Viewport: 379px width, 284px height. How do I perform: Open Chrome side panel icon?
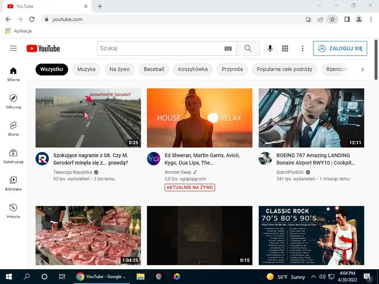pos(347,19)
